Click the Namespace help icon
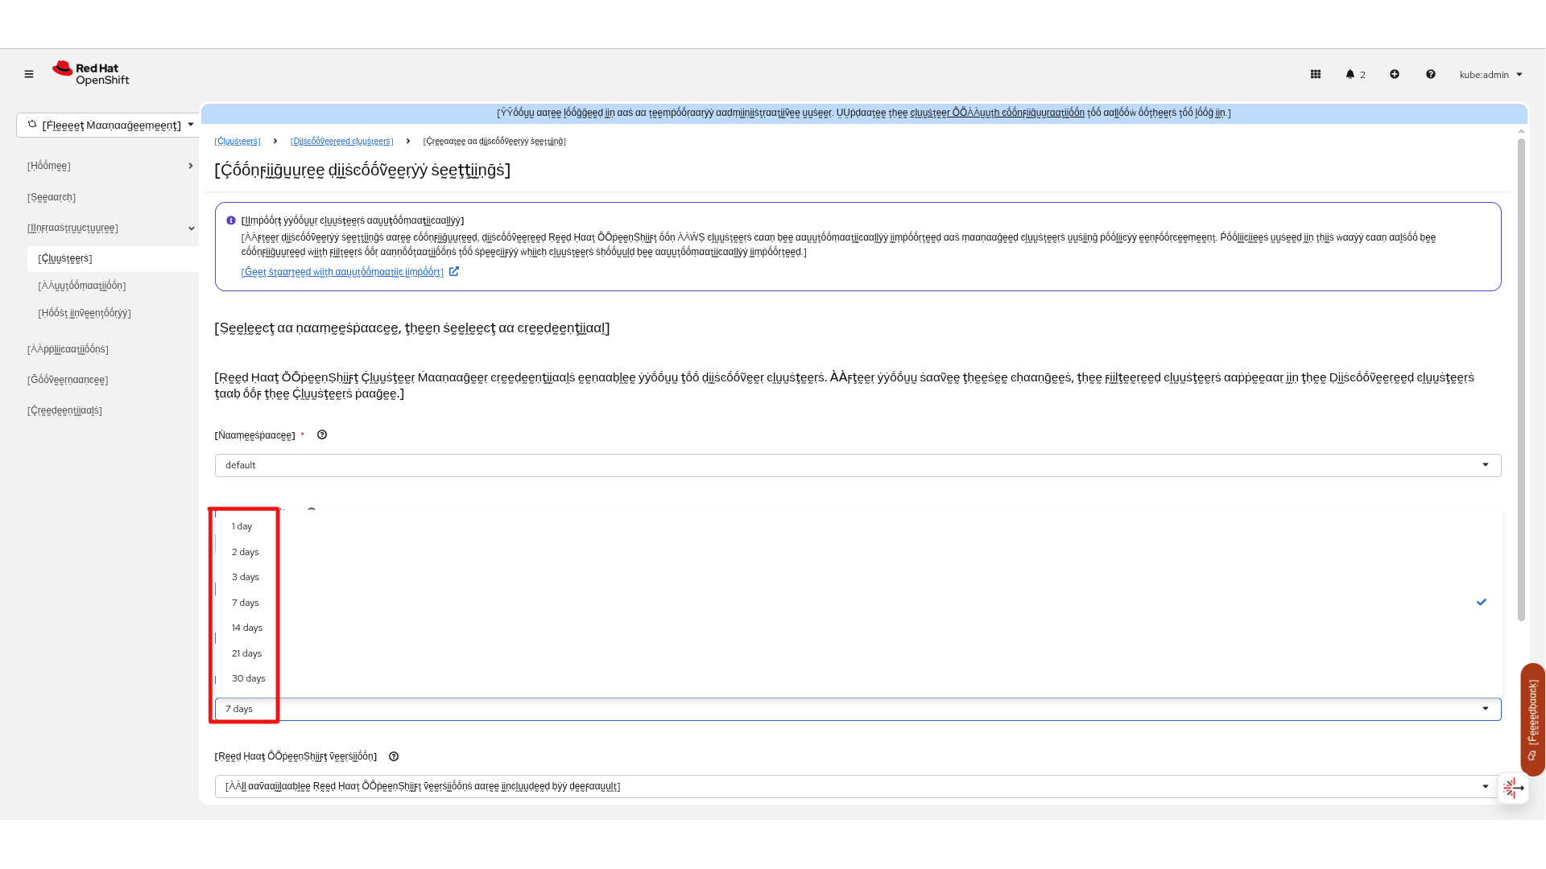The height and width of the screenshot is (869, 1546). [x=322, y=434]
